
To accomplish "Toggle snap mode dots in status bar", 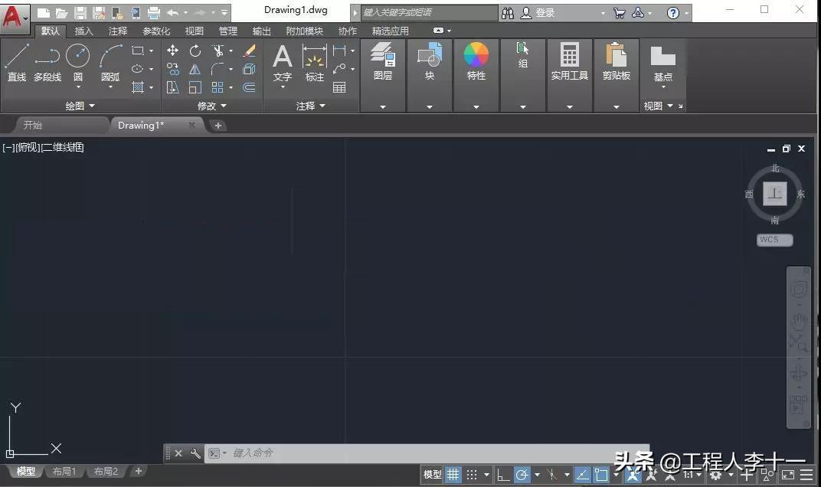I will [472, 475].
